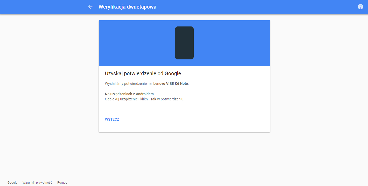This screenshot has height=186, width=368.
Task: Open the Pomoc footer link
Action: [62, 183]
